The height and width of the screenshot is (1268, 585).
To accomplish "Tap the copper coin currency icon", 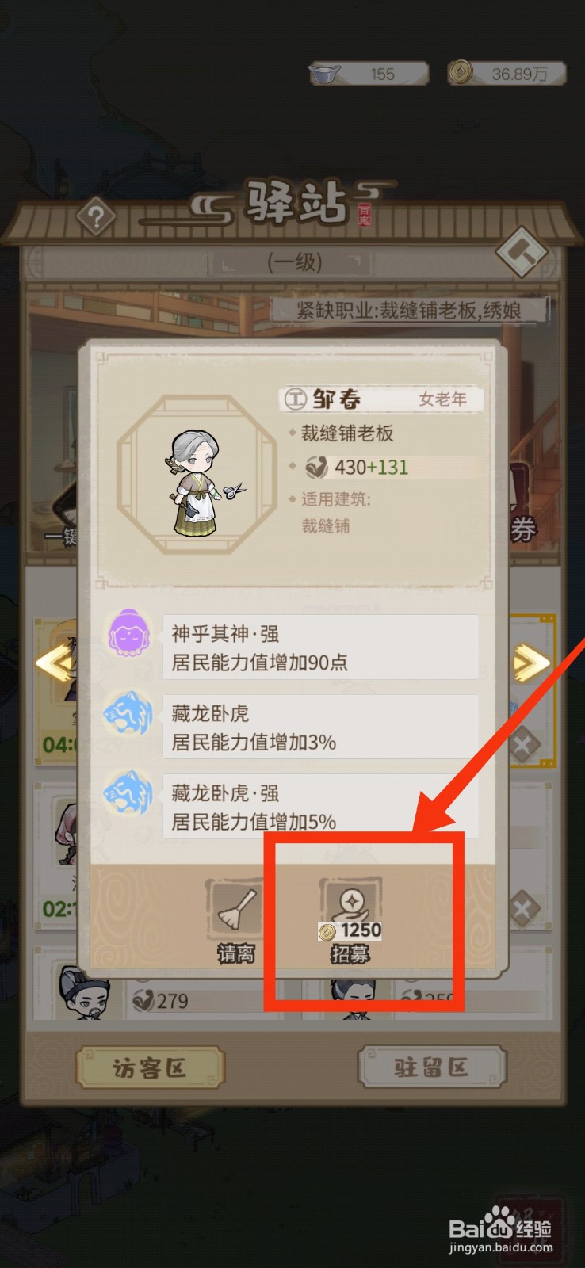I will 461,73.
